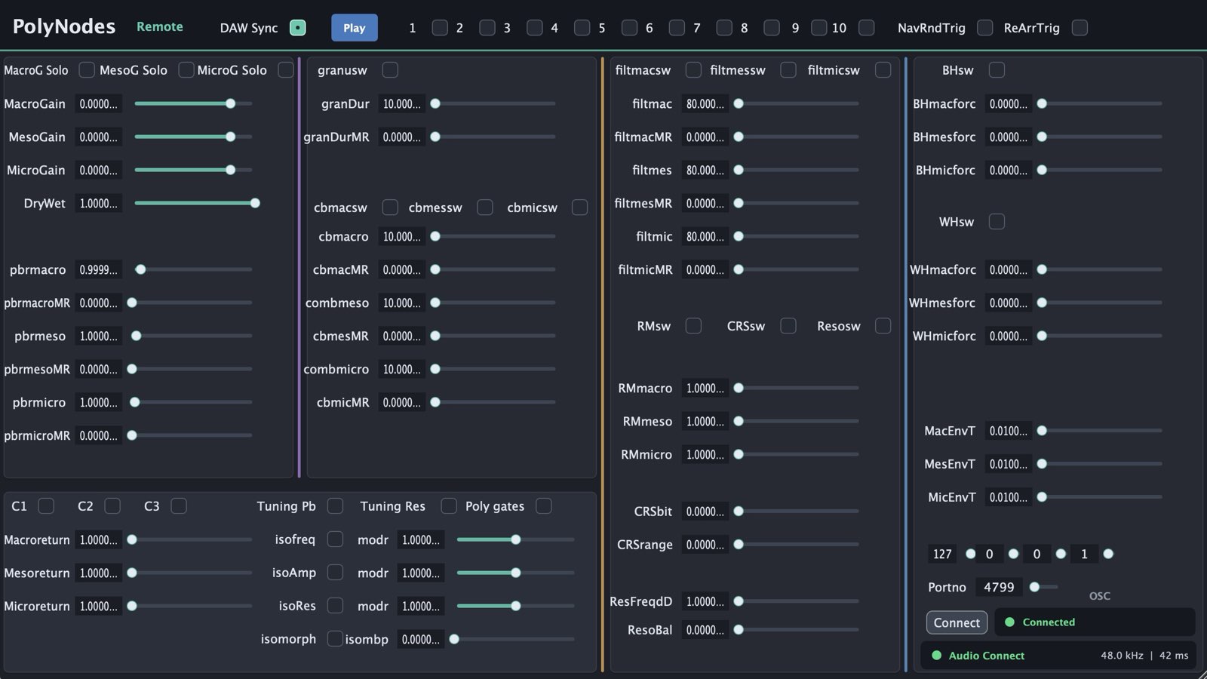Toggle the filtmacsw checkbox

(693, 70)
